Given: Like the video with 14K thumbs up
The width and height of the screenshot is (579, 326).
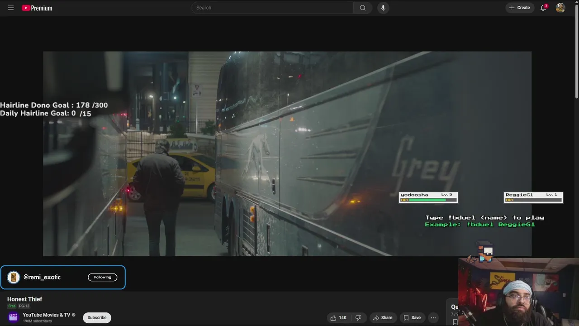Looking at the screenshot, I should pos(338,317).
